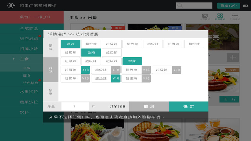Viewport: 251px width, 141px height.
Task: Toggle the highlighted 超级辣 ¥18 option in the fifth row
Action: tap(106, 78)
